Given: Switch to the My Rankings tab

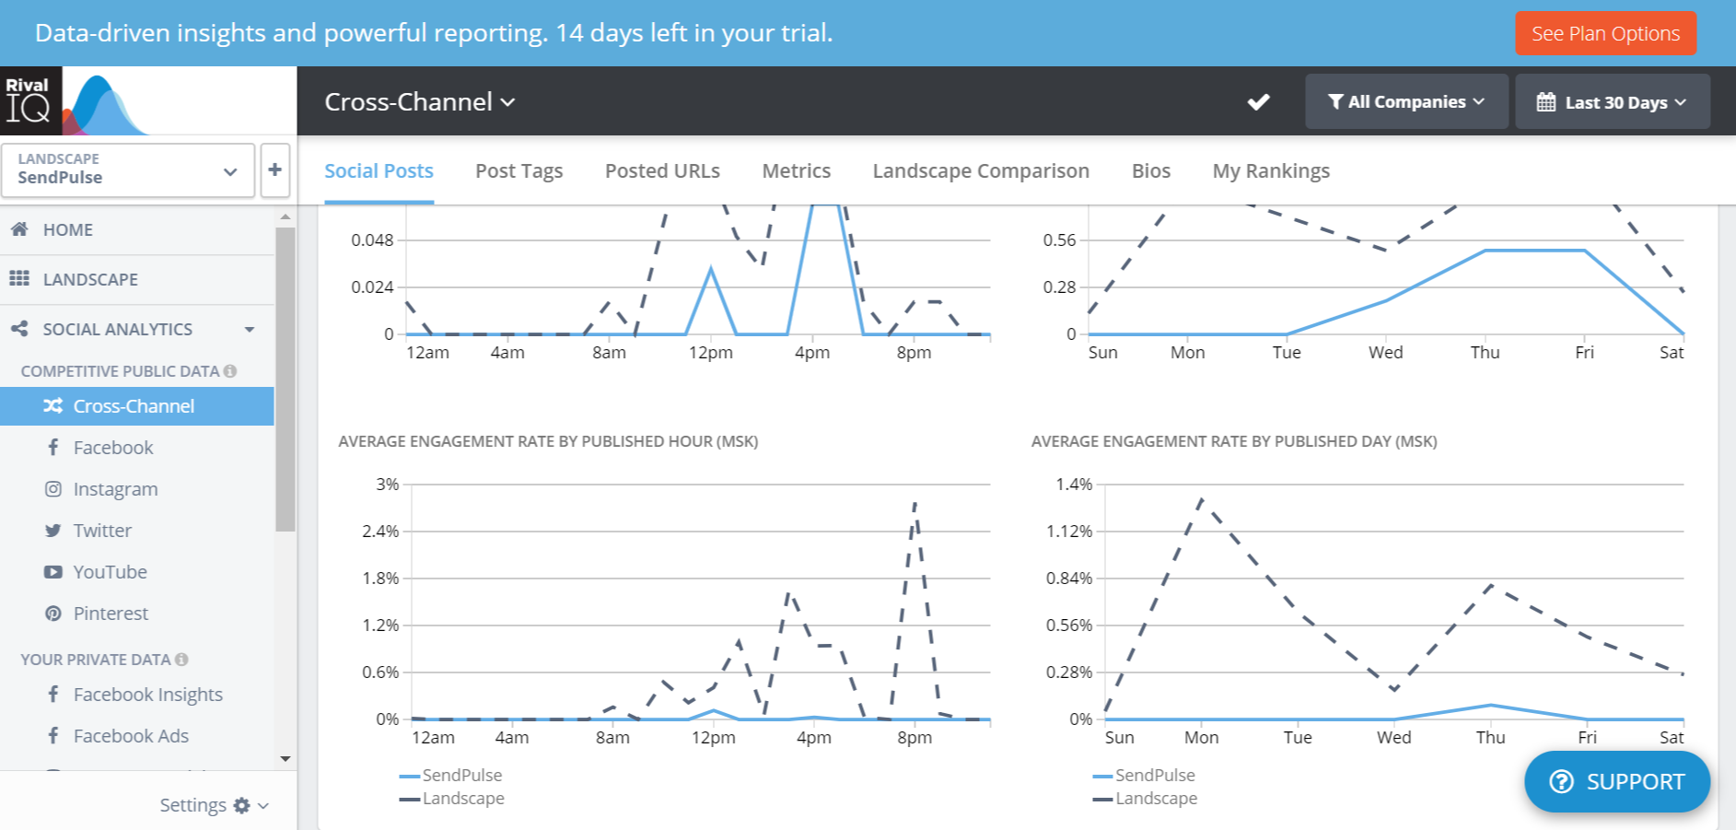Looking at the screenshot, I should (1271, 171).
